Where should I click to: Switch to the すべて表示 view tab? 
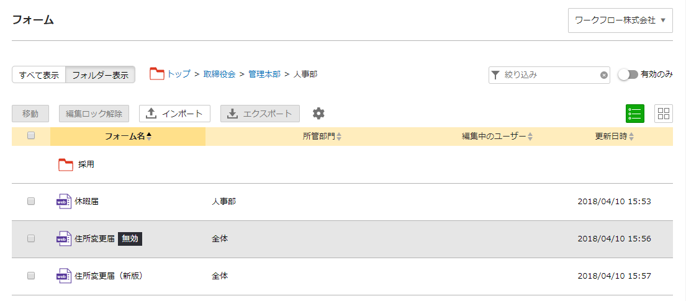[x=39, y=75]
